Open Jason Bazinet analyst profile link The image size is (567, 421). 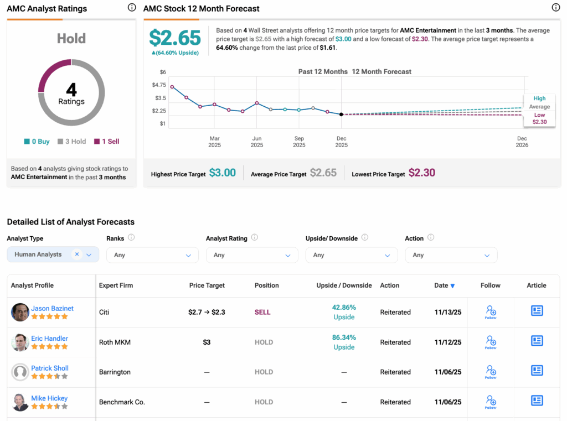[52, 308]
